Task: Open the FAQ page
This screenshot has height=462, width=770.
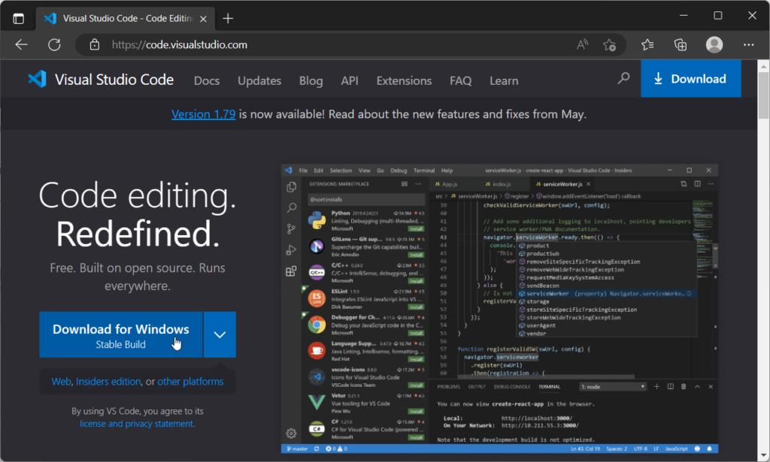Action: (x=461, y=80)
